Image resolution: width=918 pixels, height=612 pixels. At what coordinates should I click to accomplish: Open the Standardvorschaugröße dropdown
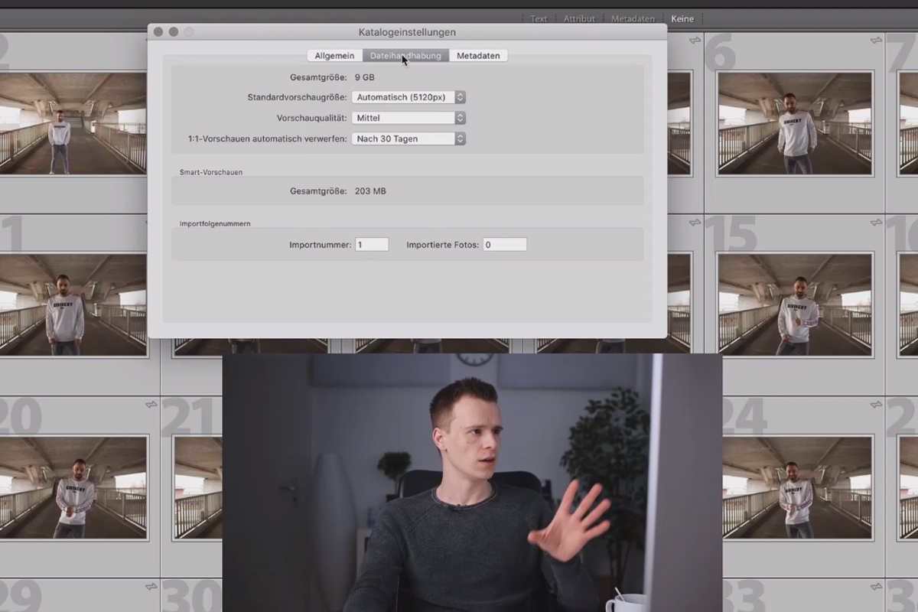(409, 97)
